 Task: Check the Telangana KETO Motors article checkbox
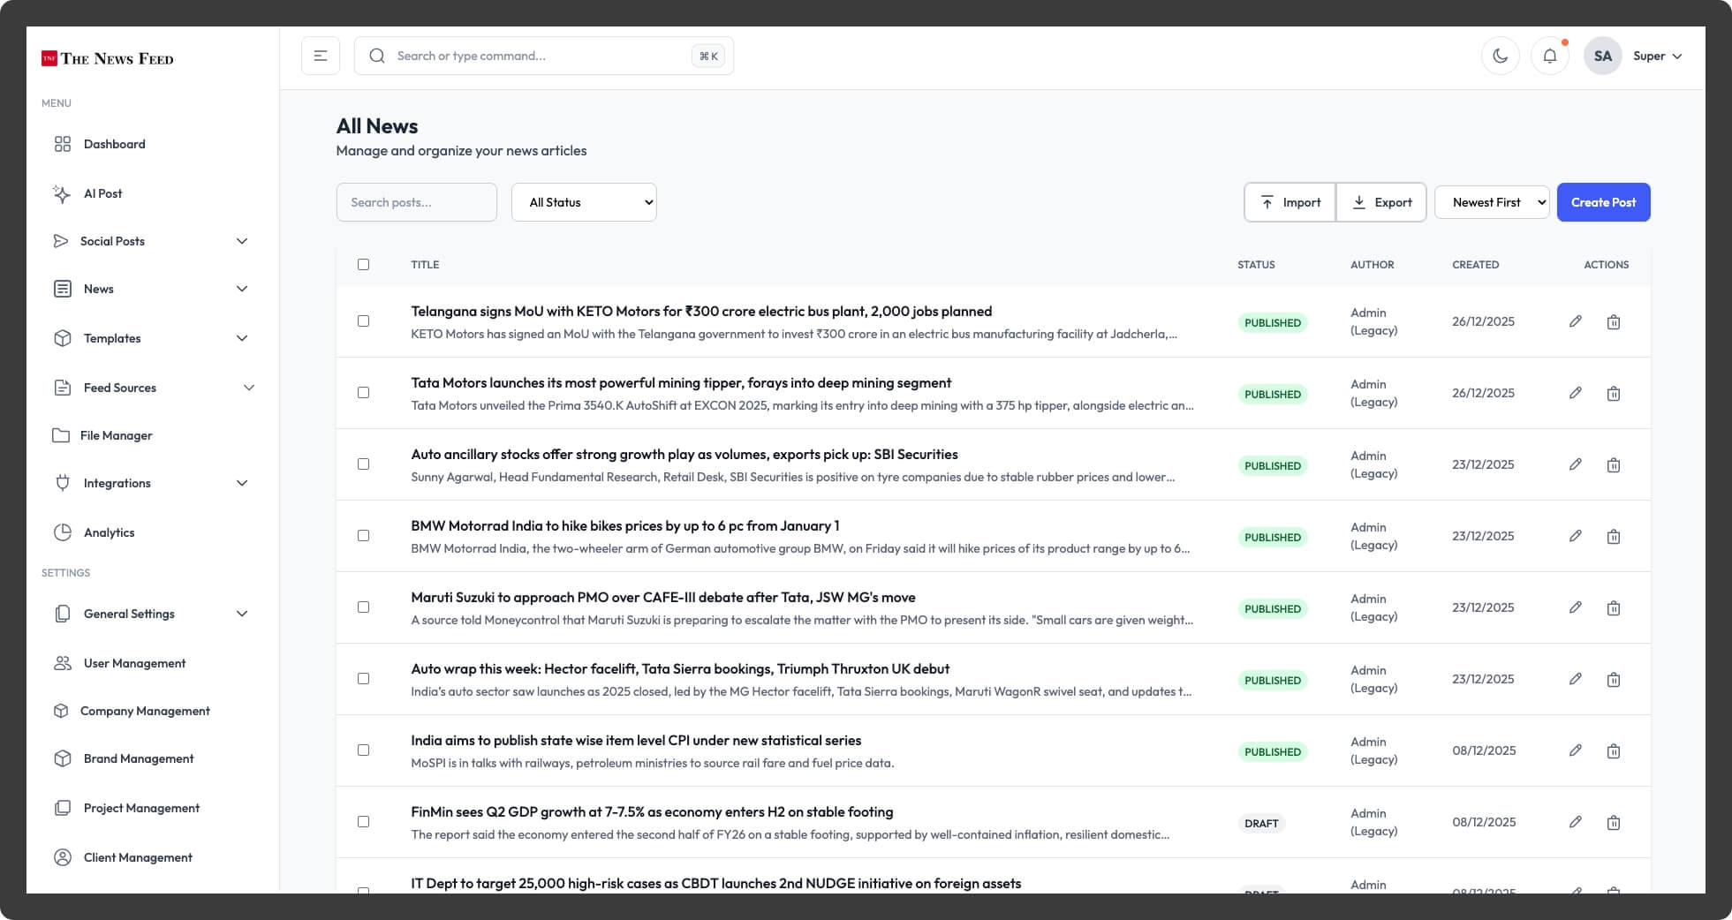click(364, 321)
